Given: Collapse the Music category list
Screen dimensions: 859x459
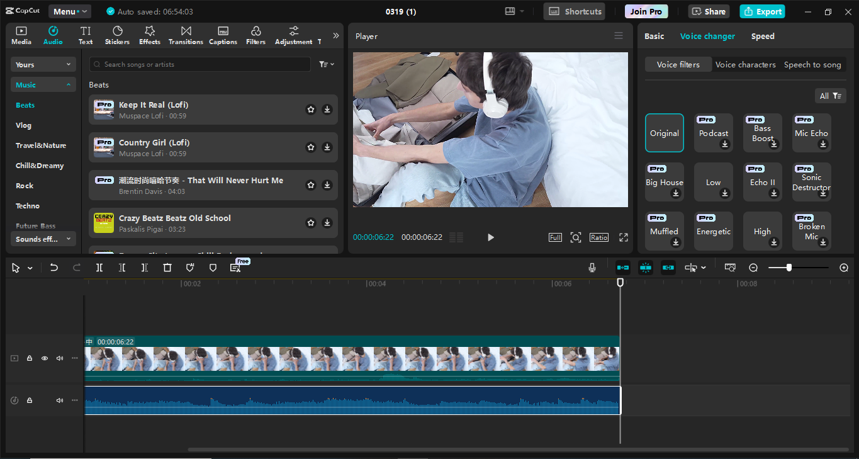Looking at the screenshot, I should tap(43, 84).
